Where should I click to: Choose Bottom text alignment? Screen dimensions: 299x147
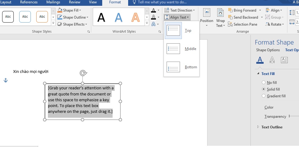pos(182,67)
